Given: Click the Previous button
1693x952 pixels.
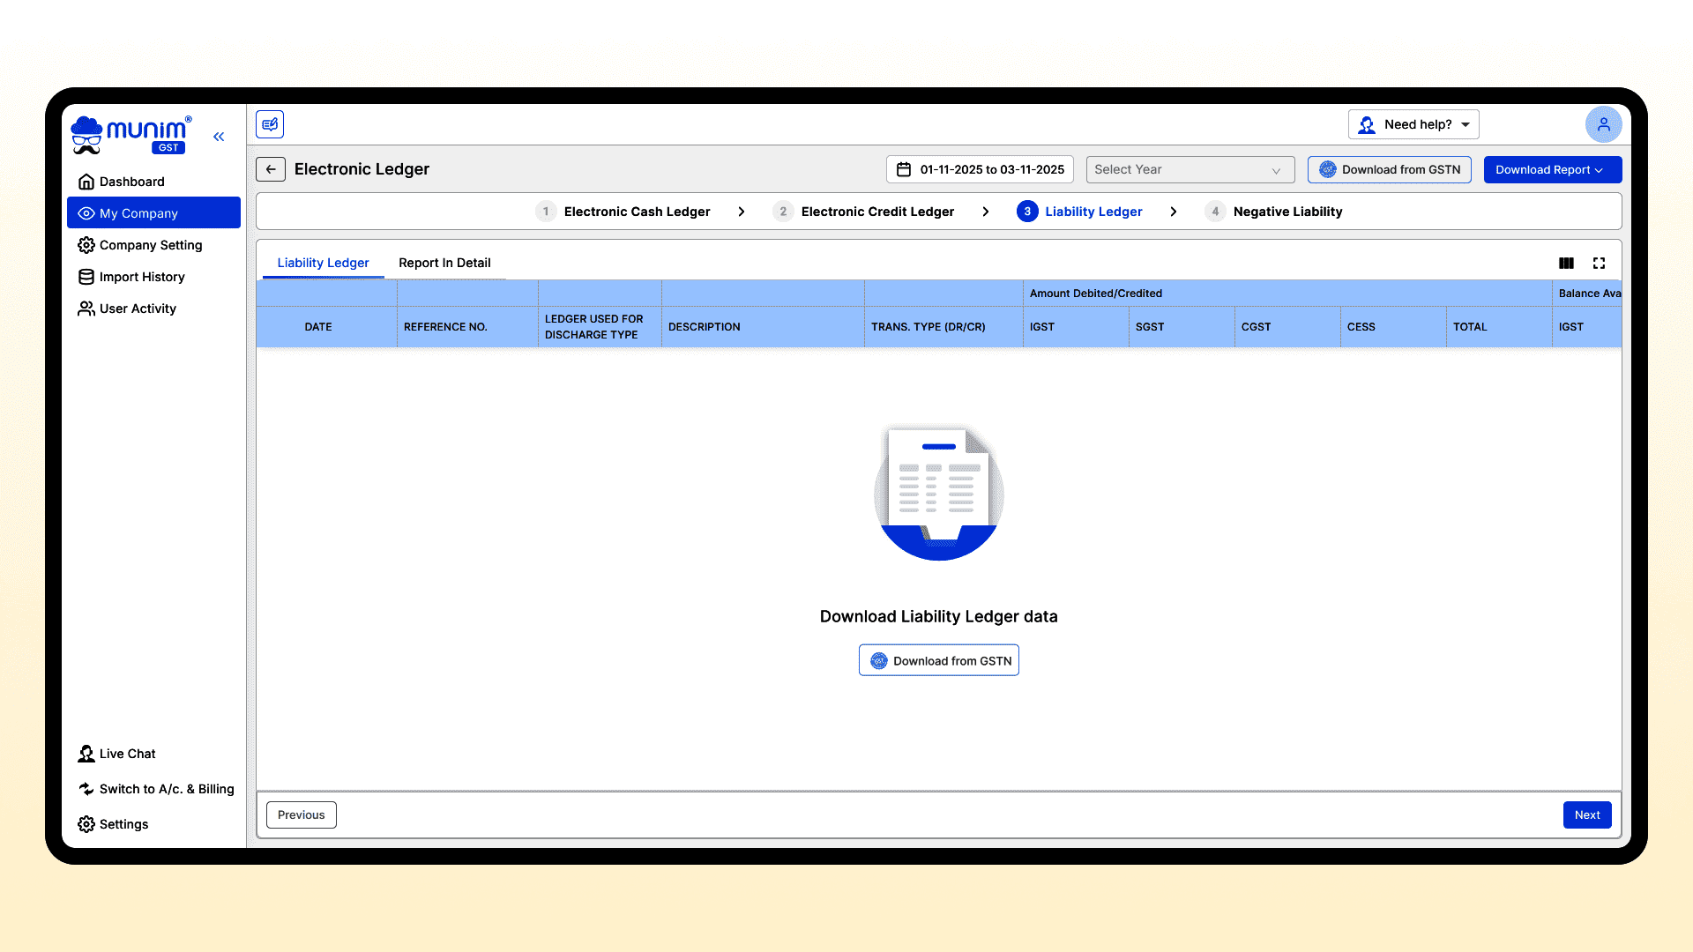Looking at the screenshot, I should (302, 815).
